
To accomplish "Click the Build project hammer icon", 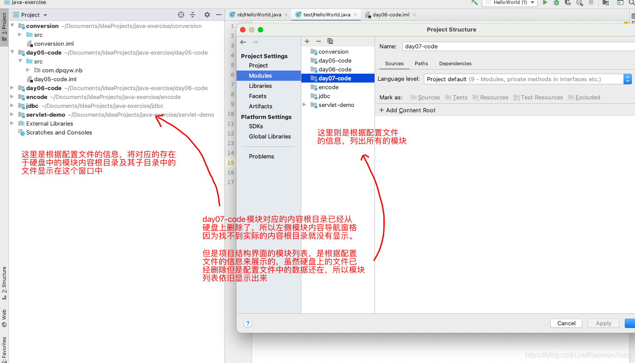I will click(x=474, y=2).
